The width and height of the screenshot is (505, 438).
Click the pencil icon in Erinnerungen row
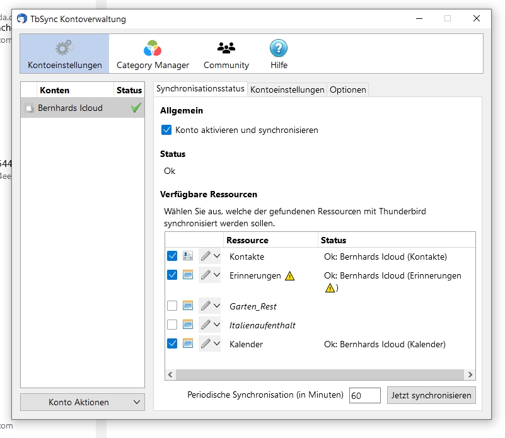pos(206,275)
